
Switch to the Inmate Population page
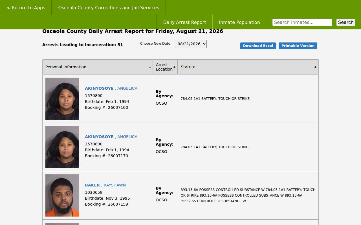[239, 22]
